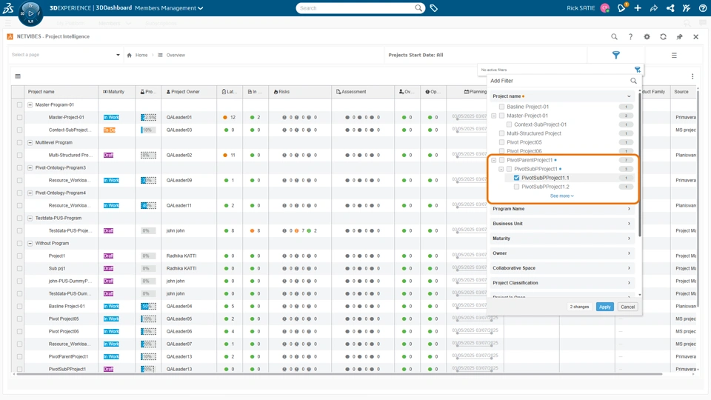Open the Select a page dropdown
The height and width of the screenshot is (400, 711).
click(66, 55)
